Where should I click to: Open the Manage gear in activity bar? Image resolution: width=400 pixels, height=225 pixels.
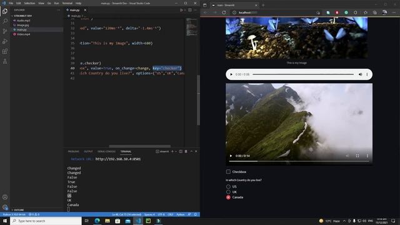coord(5,207)
